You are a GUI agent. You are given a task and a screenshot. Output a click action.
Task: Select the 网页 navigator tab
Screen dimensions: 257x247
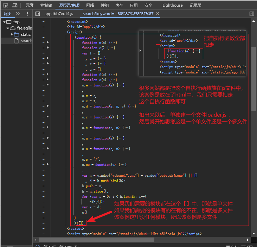(x=7, y=14)
